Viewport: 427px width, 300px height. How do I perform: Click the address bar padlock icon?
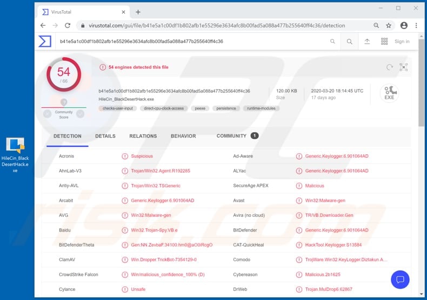point(83,25)
